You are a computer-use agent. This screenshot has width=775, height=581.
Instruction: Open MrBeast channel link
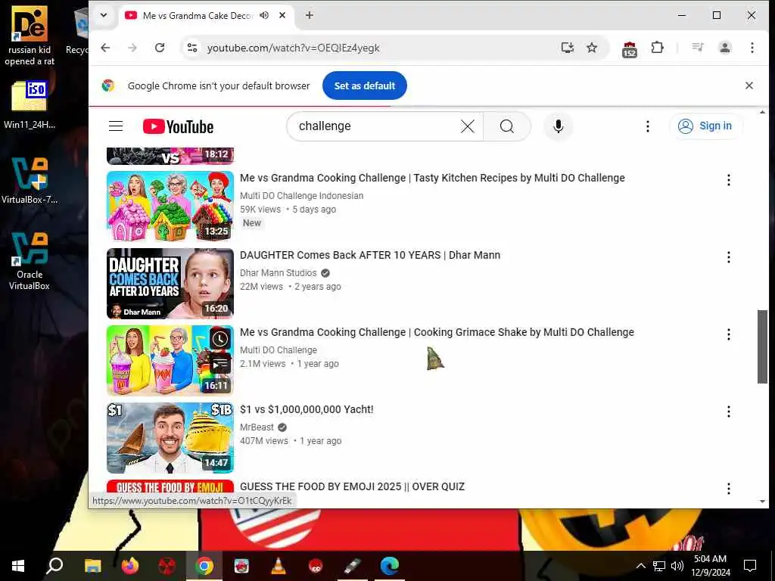click(257, 427)
